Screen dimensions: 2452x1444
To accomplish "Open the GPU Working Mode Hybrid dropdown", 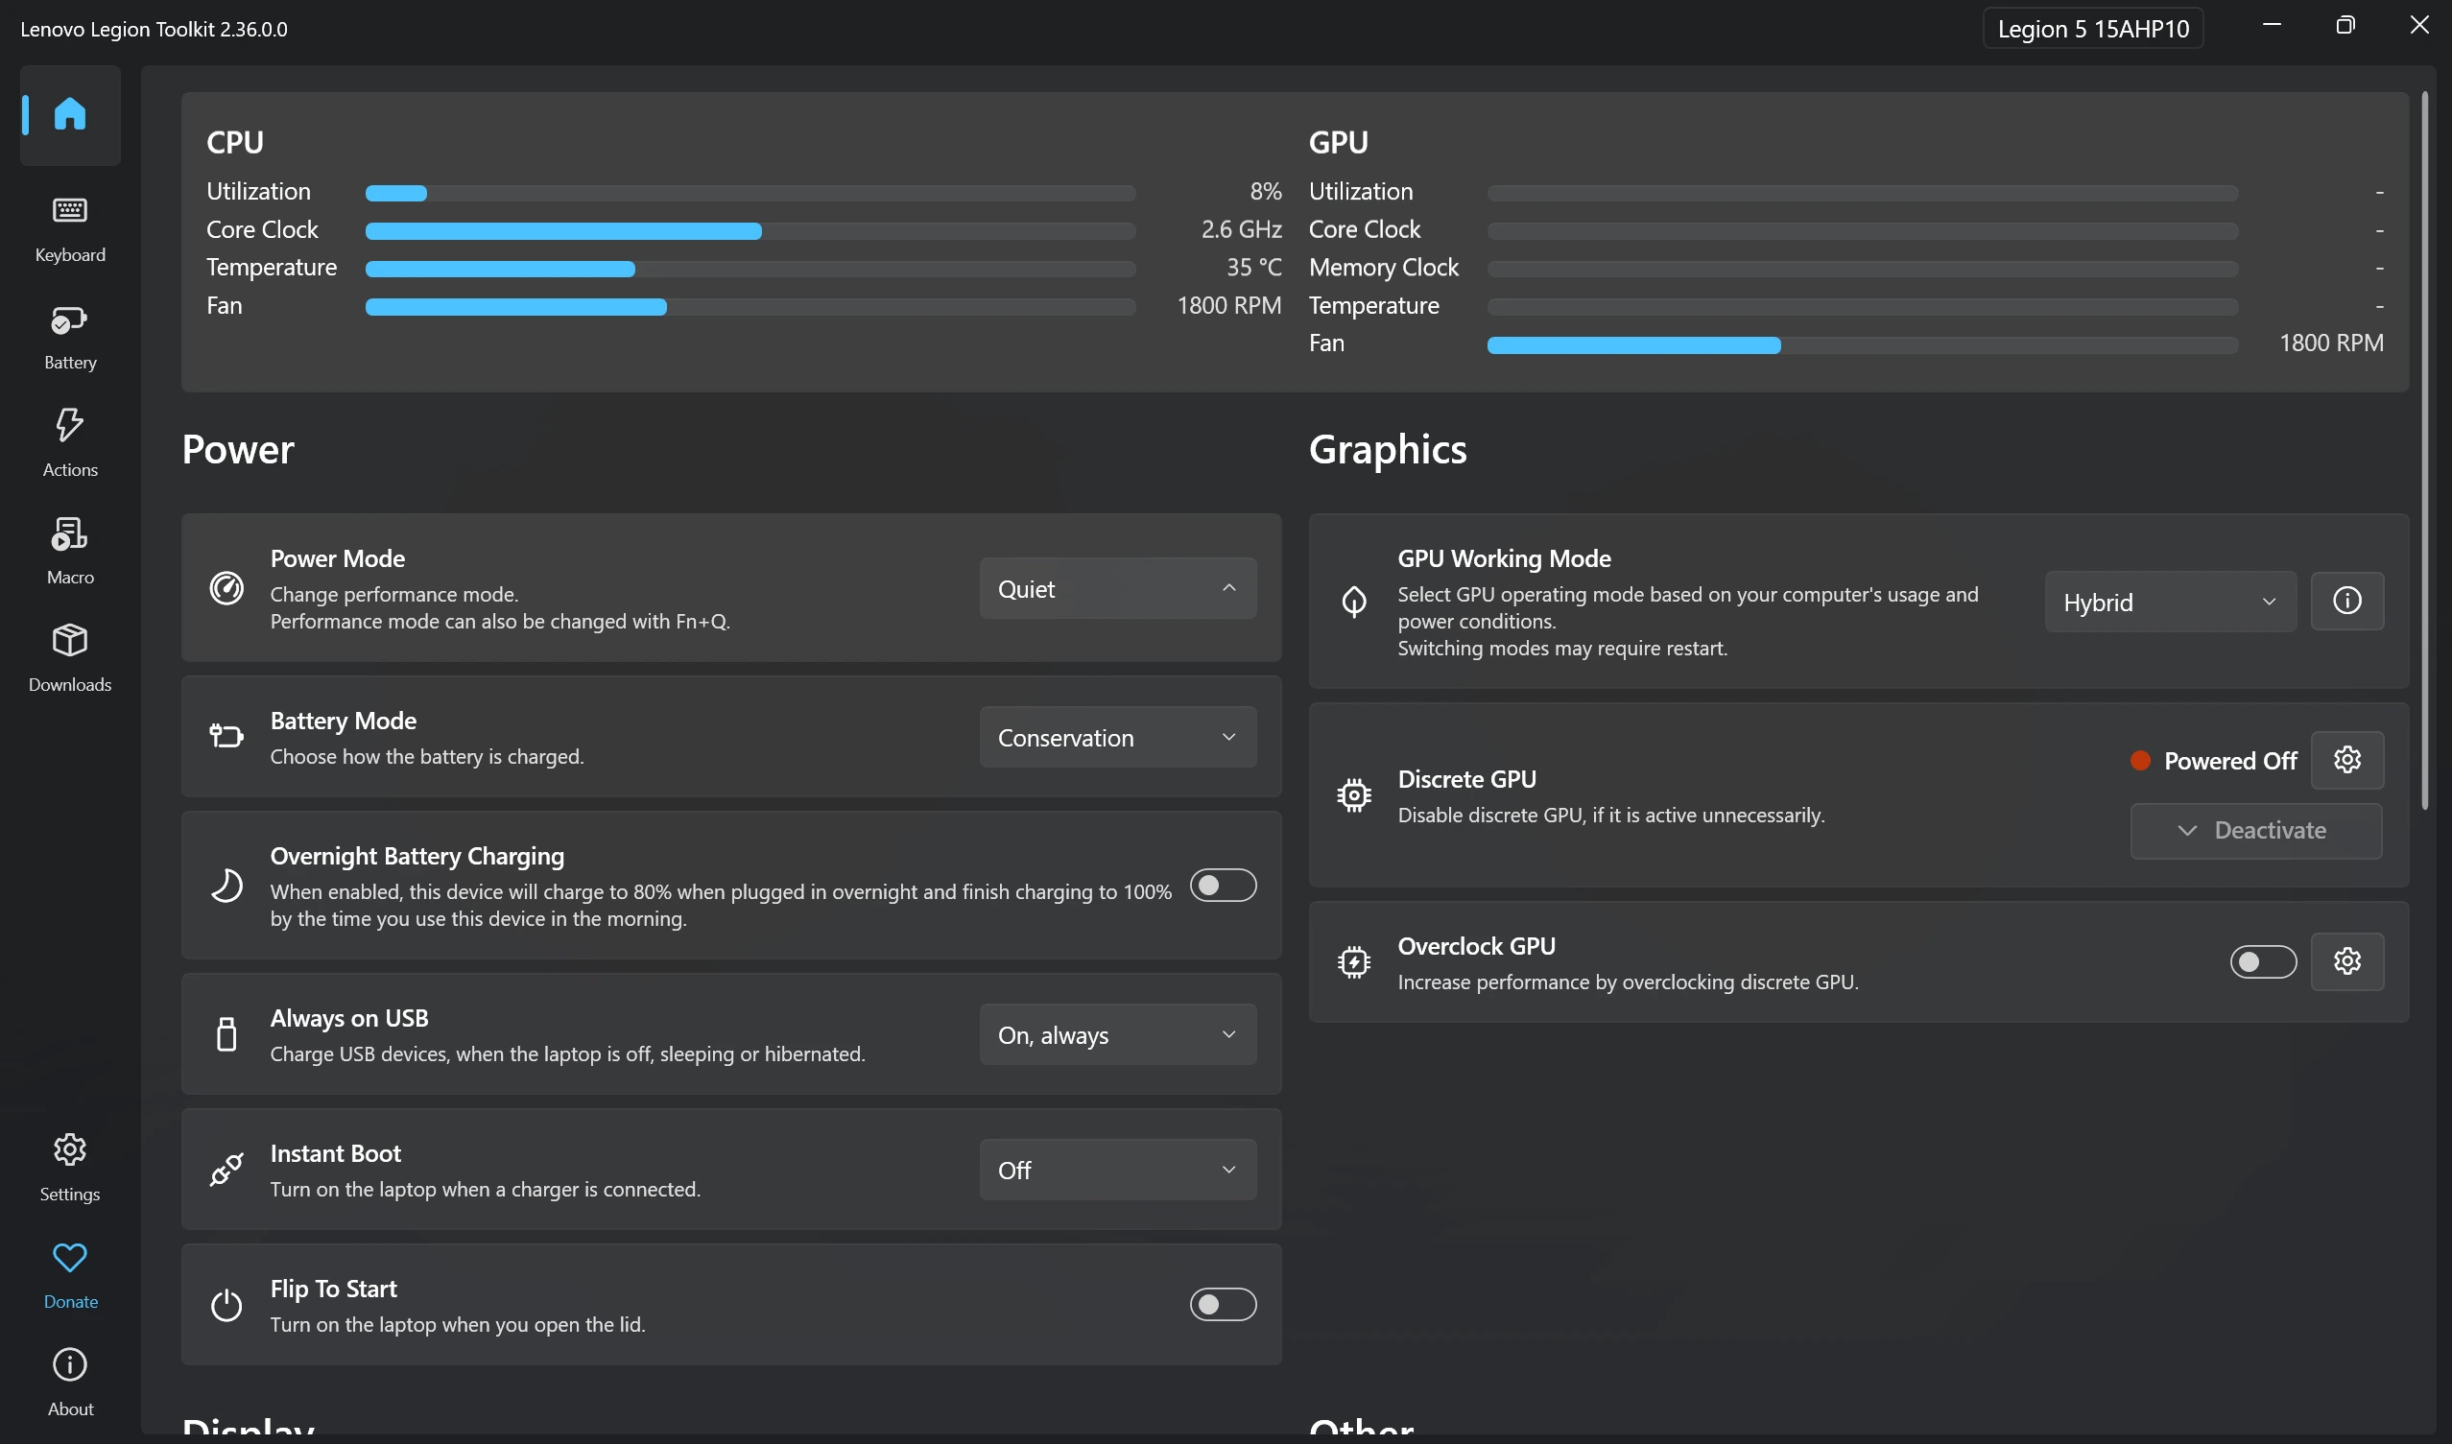I will [2171, 602].
